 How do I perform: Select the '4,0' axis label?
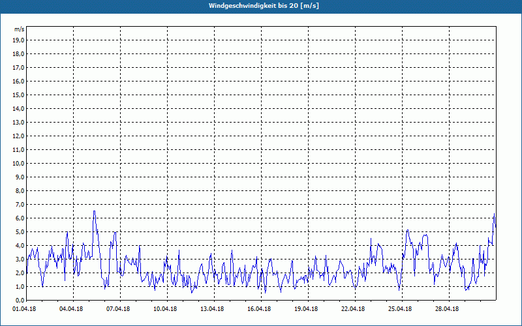coord(20,246)
